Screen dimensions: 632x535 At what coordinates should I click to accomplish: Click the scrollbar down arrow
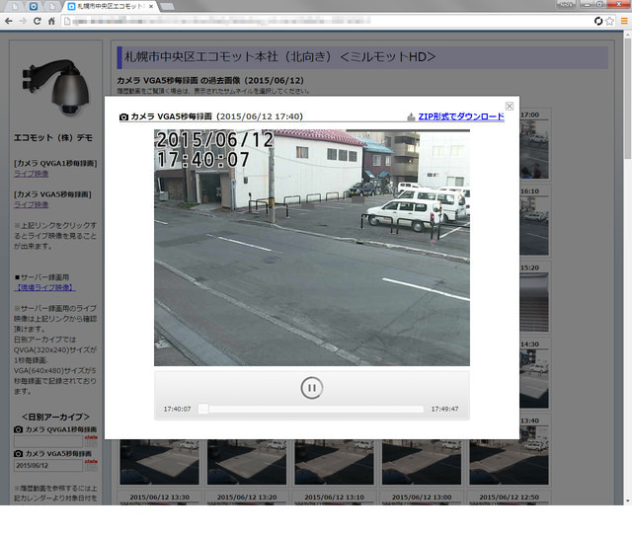(x=628, y=501)
